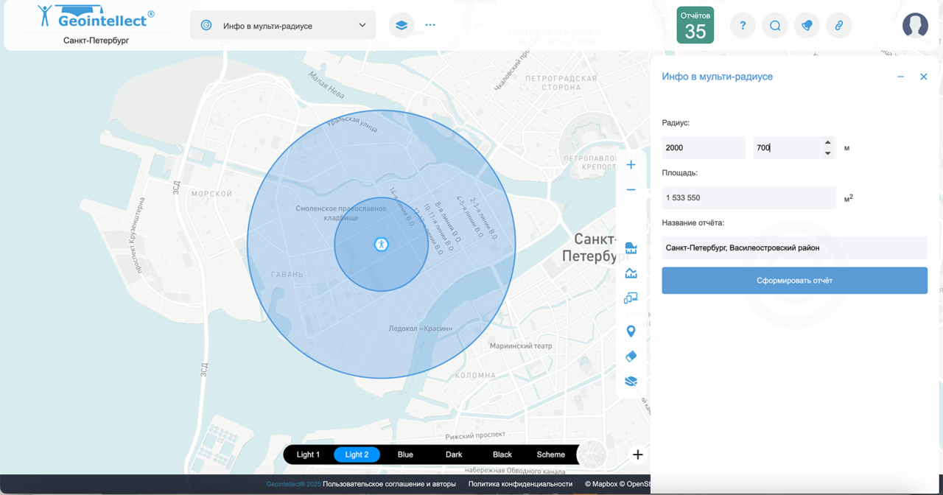Image resolution: width=943 pixels, height=495 pixels.
Task: Switch map style to Dark
Action: click(454, 454)
